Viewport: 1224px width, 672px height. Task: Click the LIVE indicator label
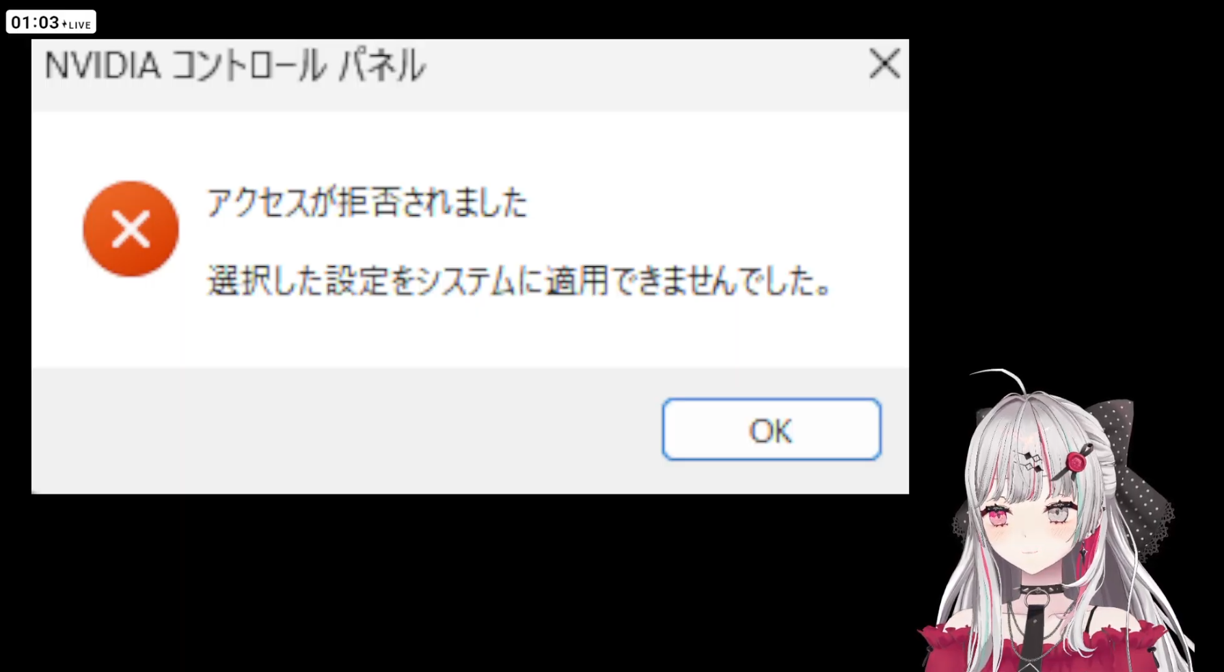[x=78, y=25]
